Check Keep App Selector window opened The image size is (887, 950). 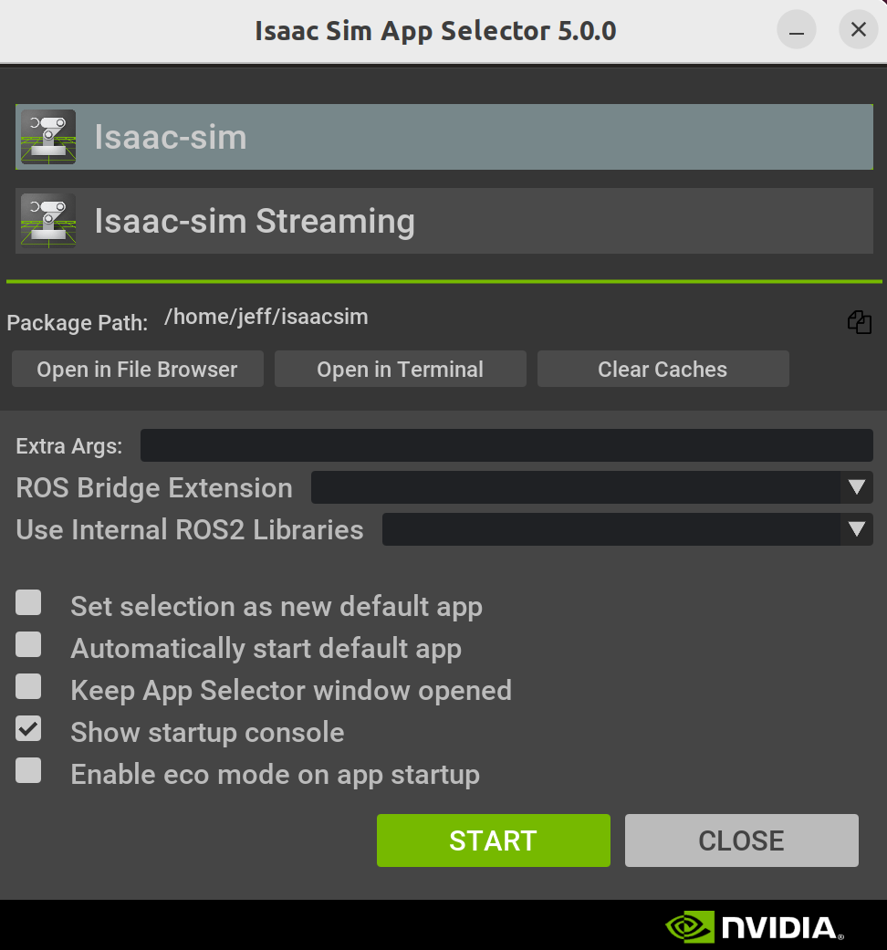[28, 686]
